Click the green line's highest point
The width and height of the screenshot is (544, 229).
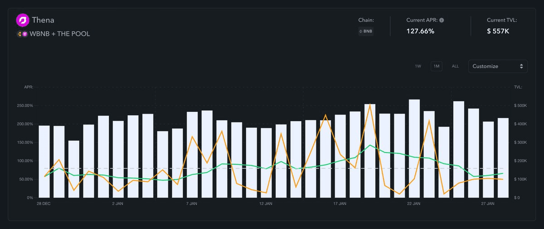[x=370, y=145]
